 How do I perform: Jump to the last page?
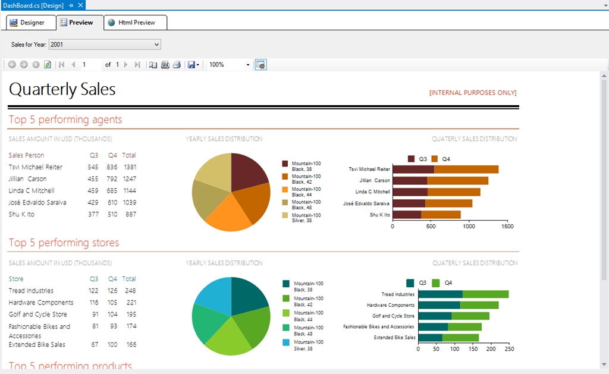(137, 64)
